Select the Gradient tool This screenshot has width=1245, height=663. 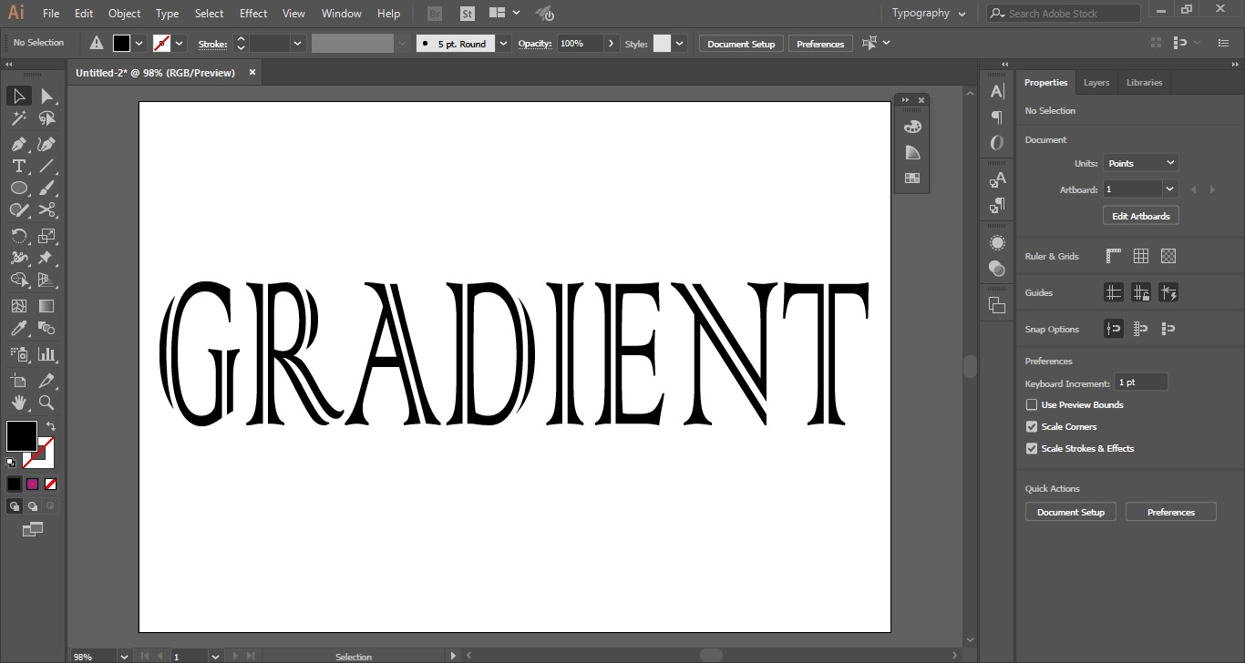(46, 306)
